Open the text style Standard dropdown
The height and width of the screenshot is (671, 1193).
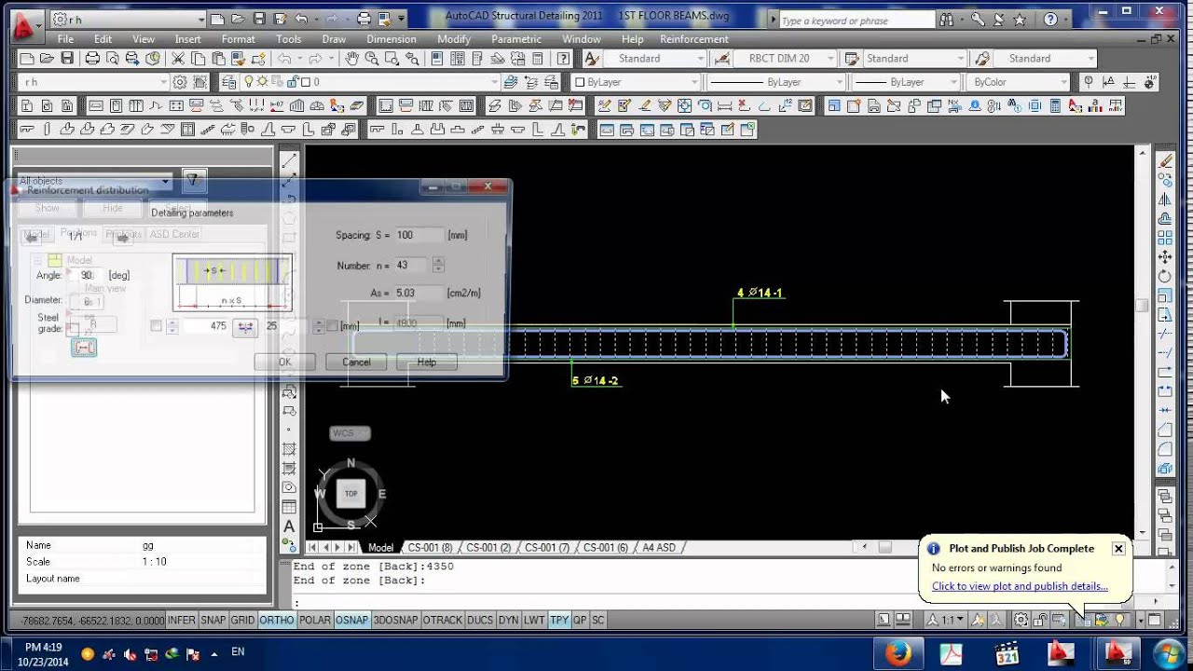coord(655,58)
